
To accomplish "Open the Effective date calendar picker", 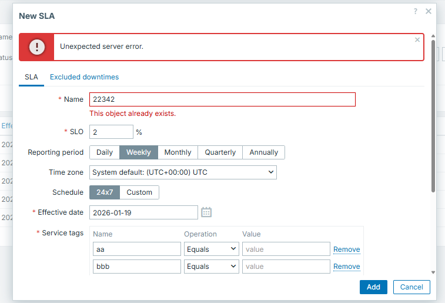I will (206, 212).
